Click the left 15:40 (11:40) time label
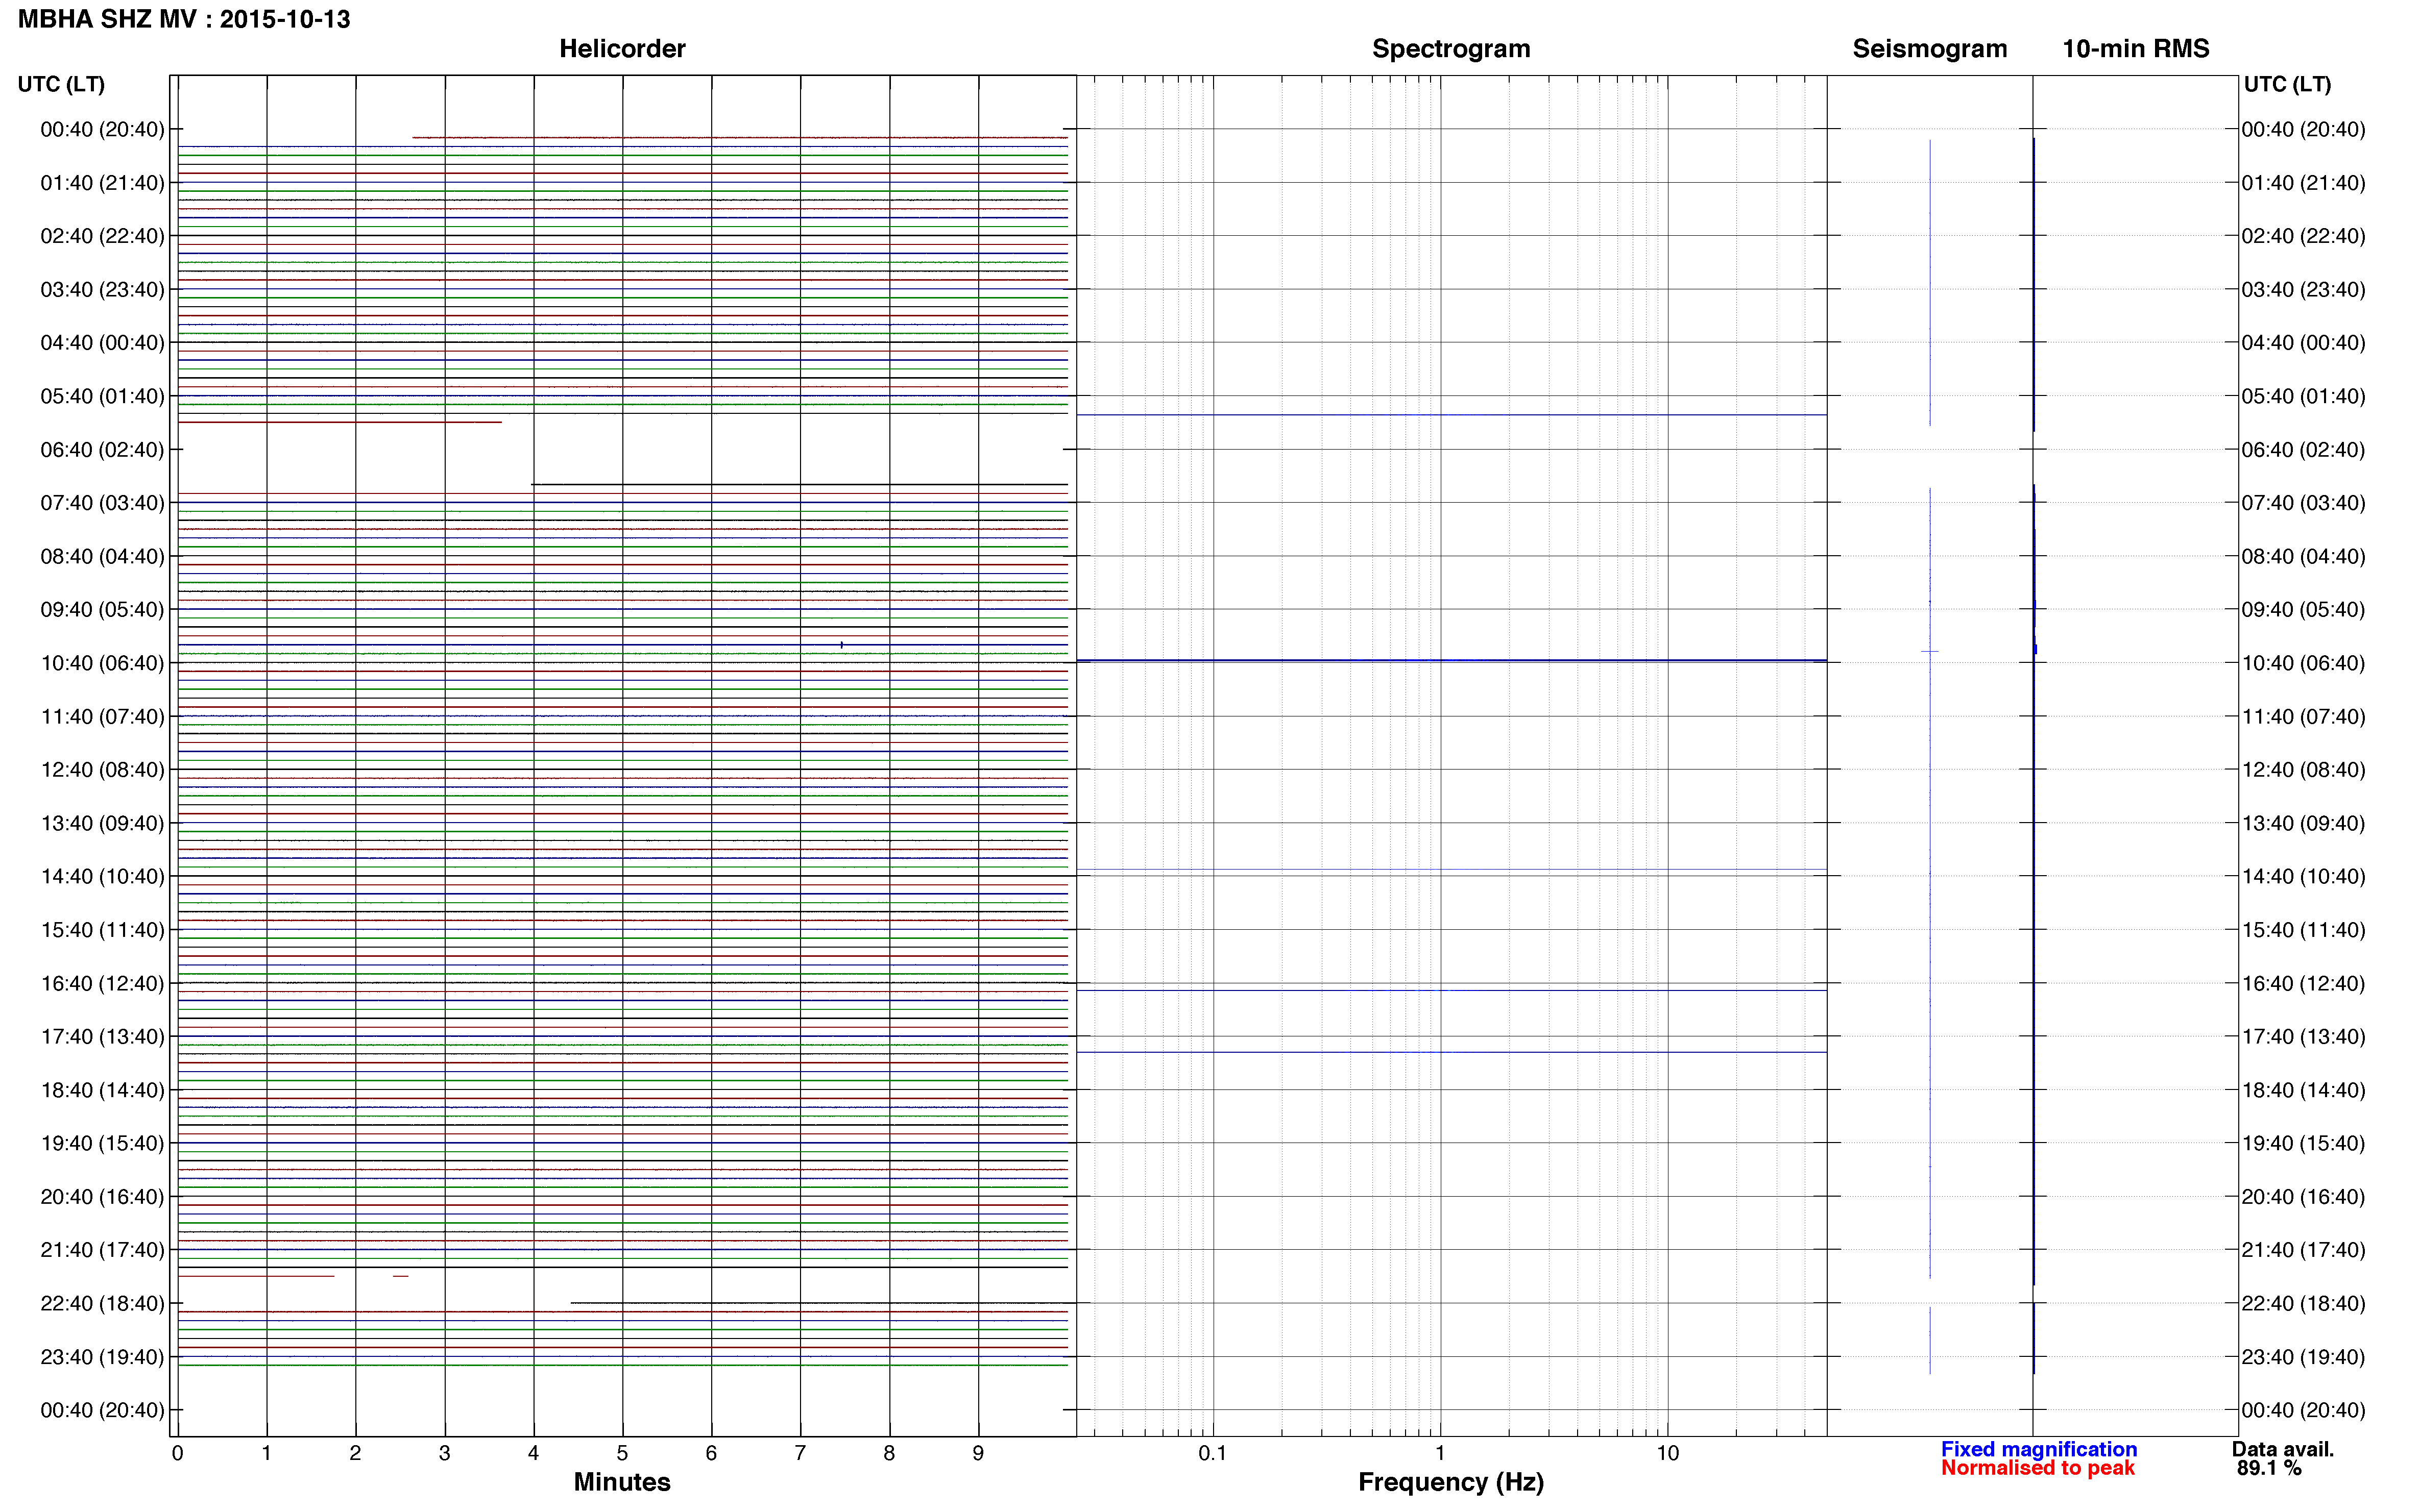 [x=102, y=930]
